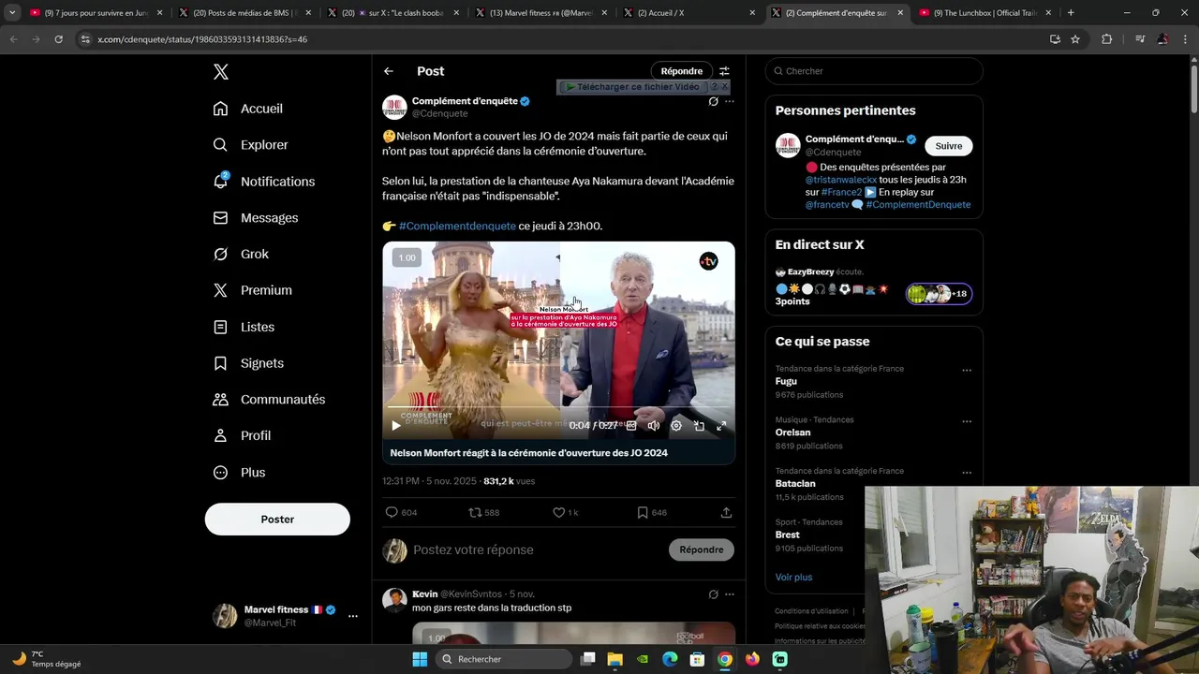Open reply filter settings icon

pyautogui.click(x=724, y=71)
